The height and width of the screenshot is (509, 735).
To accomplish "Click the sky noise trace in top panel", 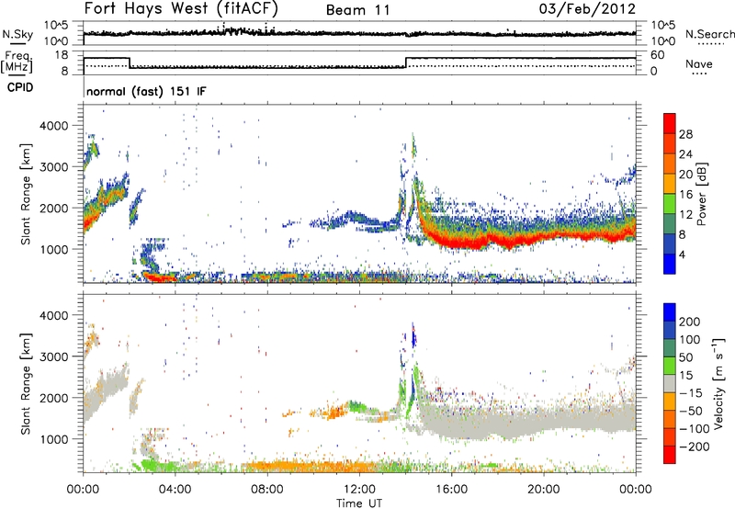I will pos(359,33).
